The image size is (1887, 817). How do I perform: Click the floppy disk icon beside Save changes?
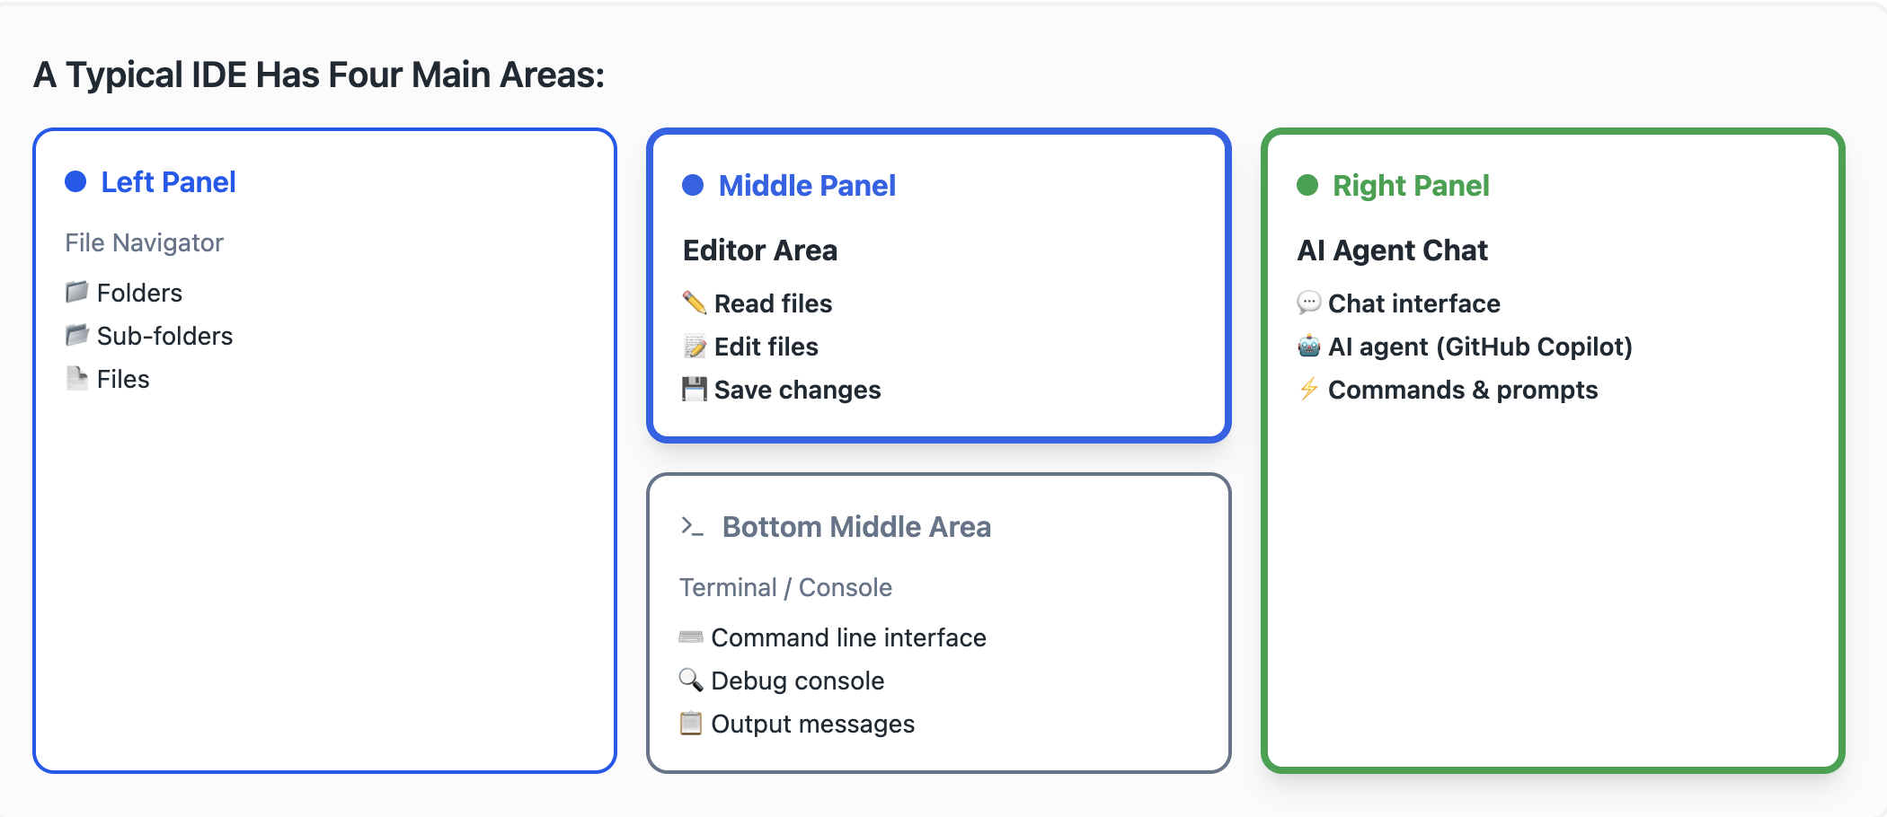[x=694, y=389]
